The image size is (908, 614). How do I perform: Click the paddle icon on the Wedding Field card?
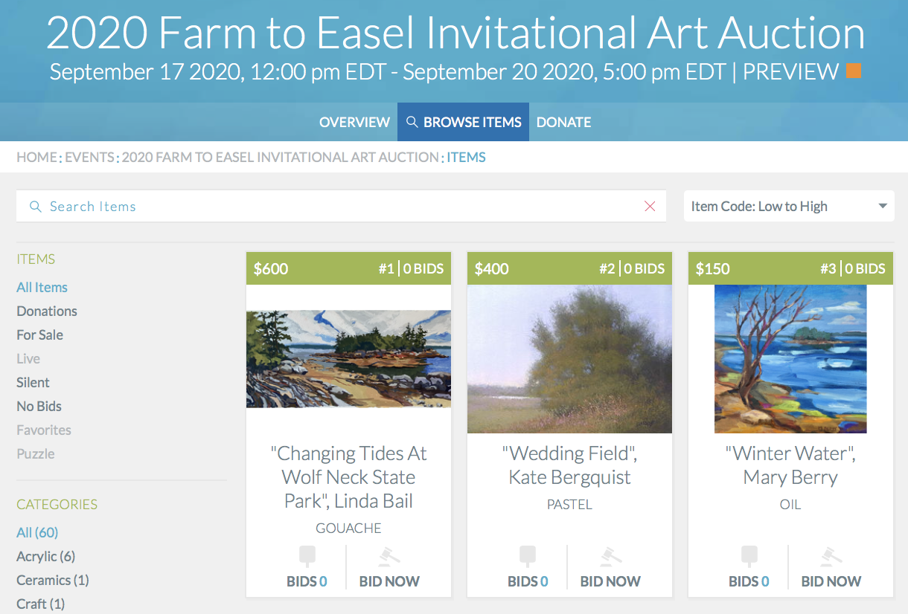[528, 557]
